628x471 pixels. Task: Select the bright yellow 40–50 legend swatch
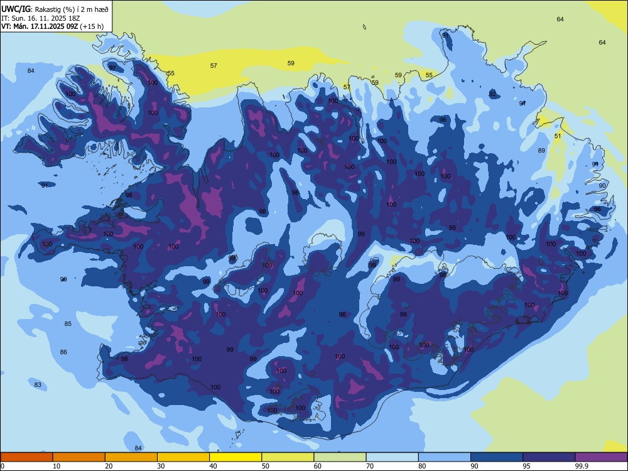[235, 457]
